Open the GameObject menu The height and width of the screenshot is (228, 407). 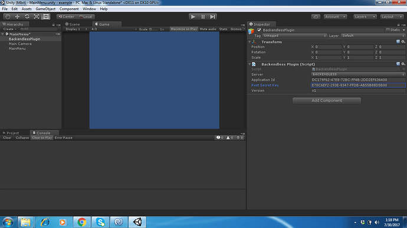[x=45, y=9]
